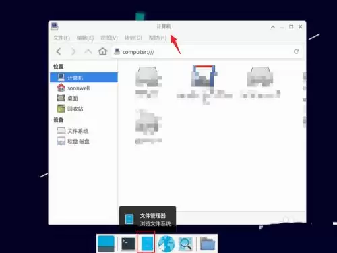Viewport: 337px width, 253px height.
Task: Jump to the home folder
Action: [102, 51]
